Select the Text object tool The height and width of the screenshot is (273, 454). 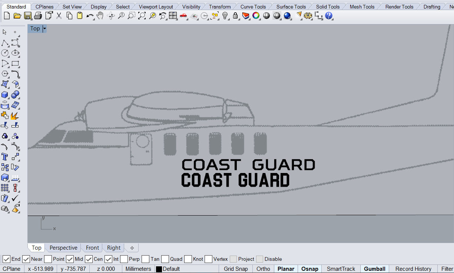(5, 156)
